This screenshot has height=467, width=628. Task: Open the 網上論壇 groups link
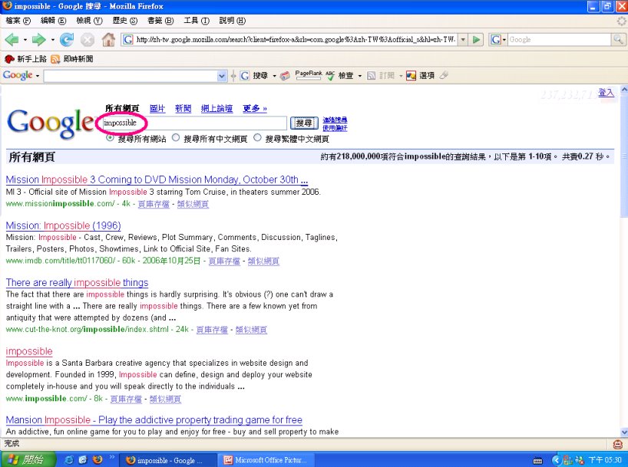click(x=216, y=108)
